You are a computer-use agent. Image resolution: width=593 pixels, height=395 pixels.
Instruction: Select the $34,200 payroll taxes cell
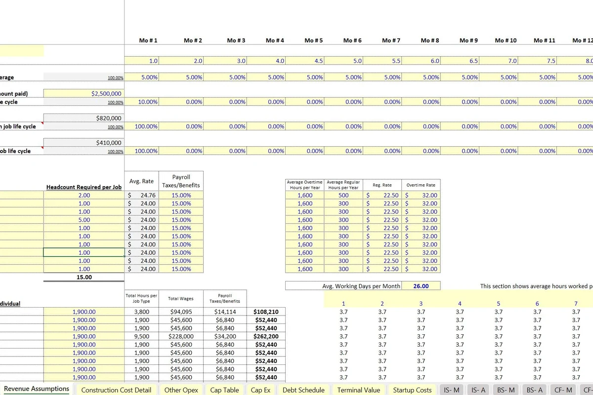point(225,336)
